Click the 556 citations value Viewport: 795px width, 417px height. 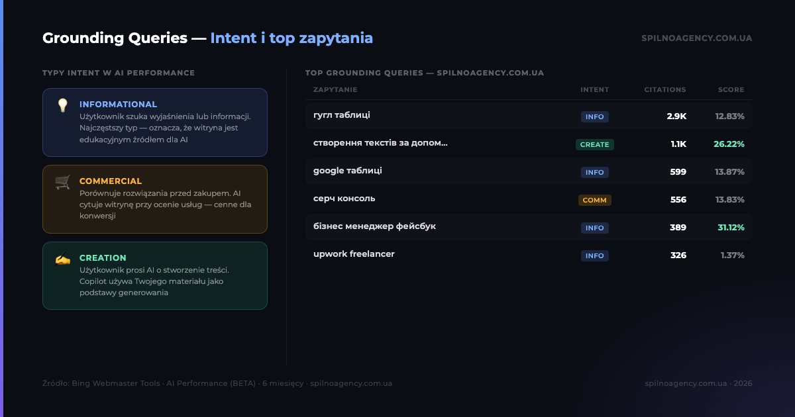(x=678, y=200)
